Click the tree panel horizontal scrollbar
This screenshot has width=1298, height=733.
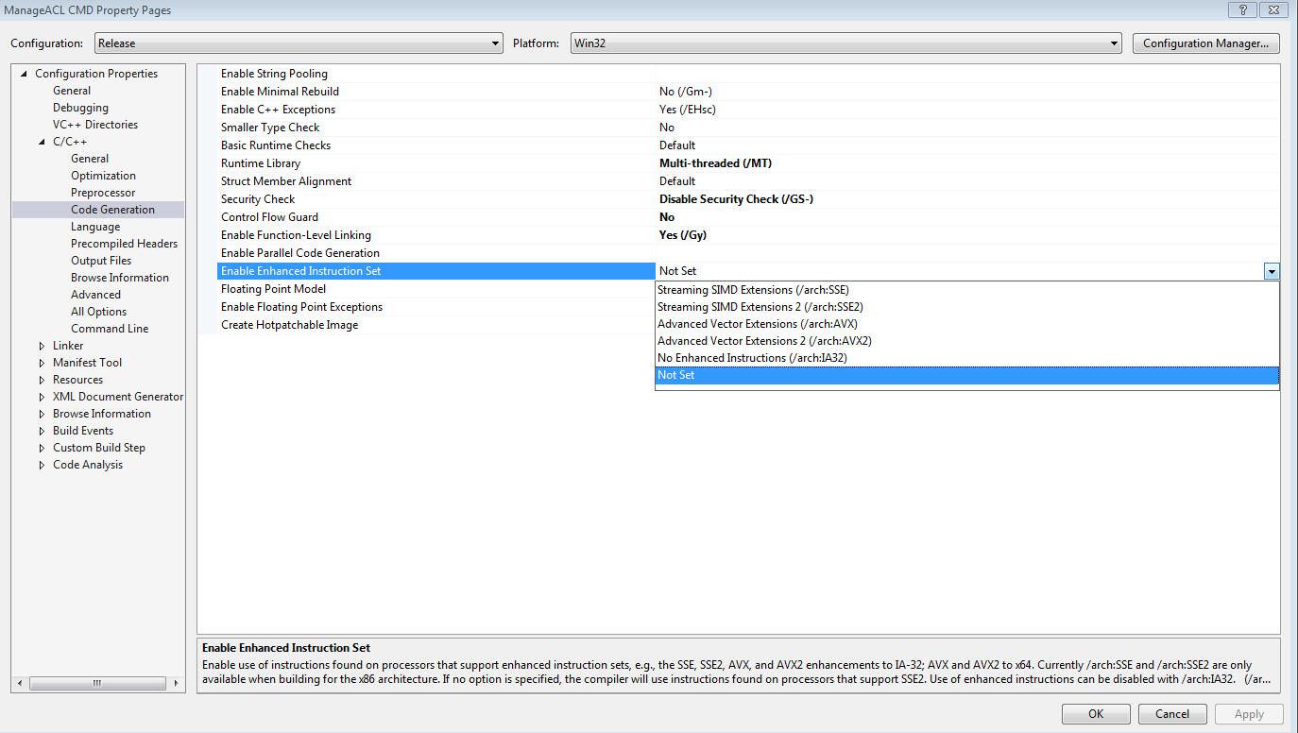(97, 683)
